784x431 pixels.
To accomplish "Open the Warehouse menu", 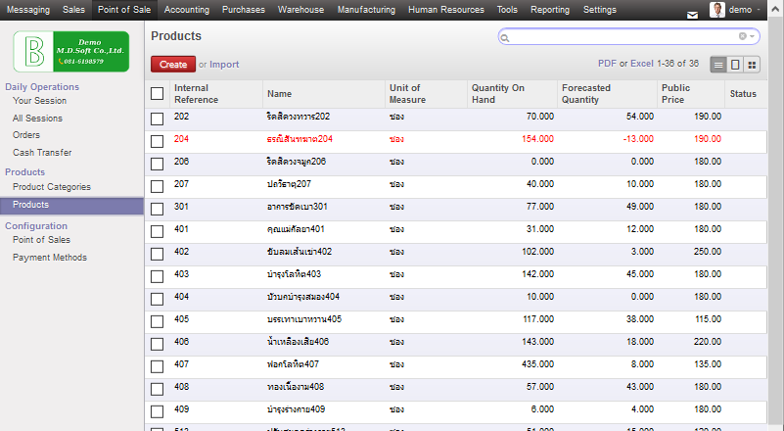I will click(x=301, y=10).
